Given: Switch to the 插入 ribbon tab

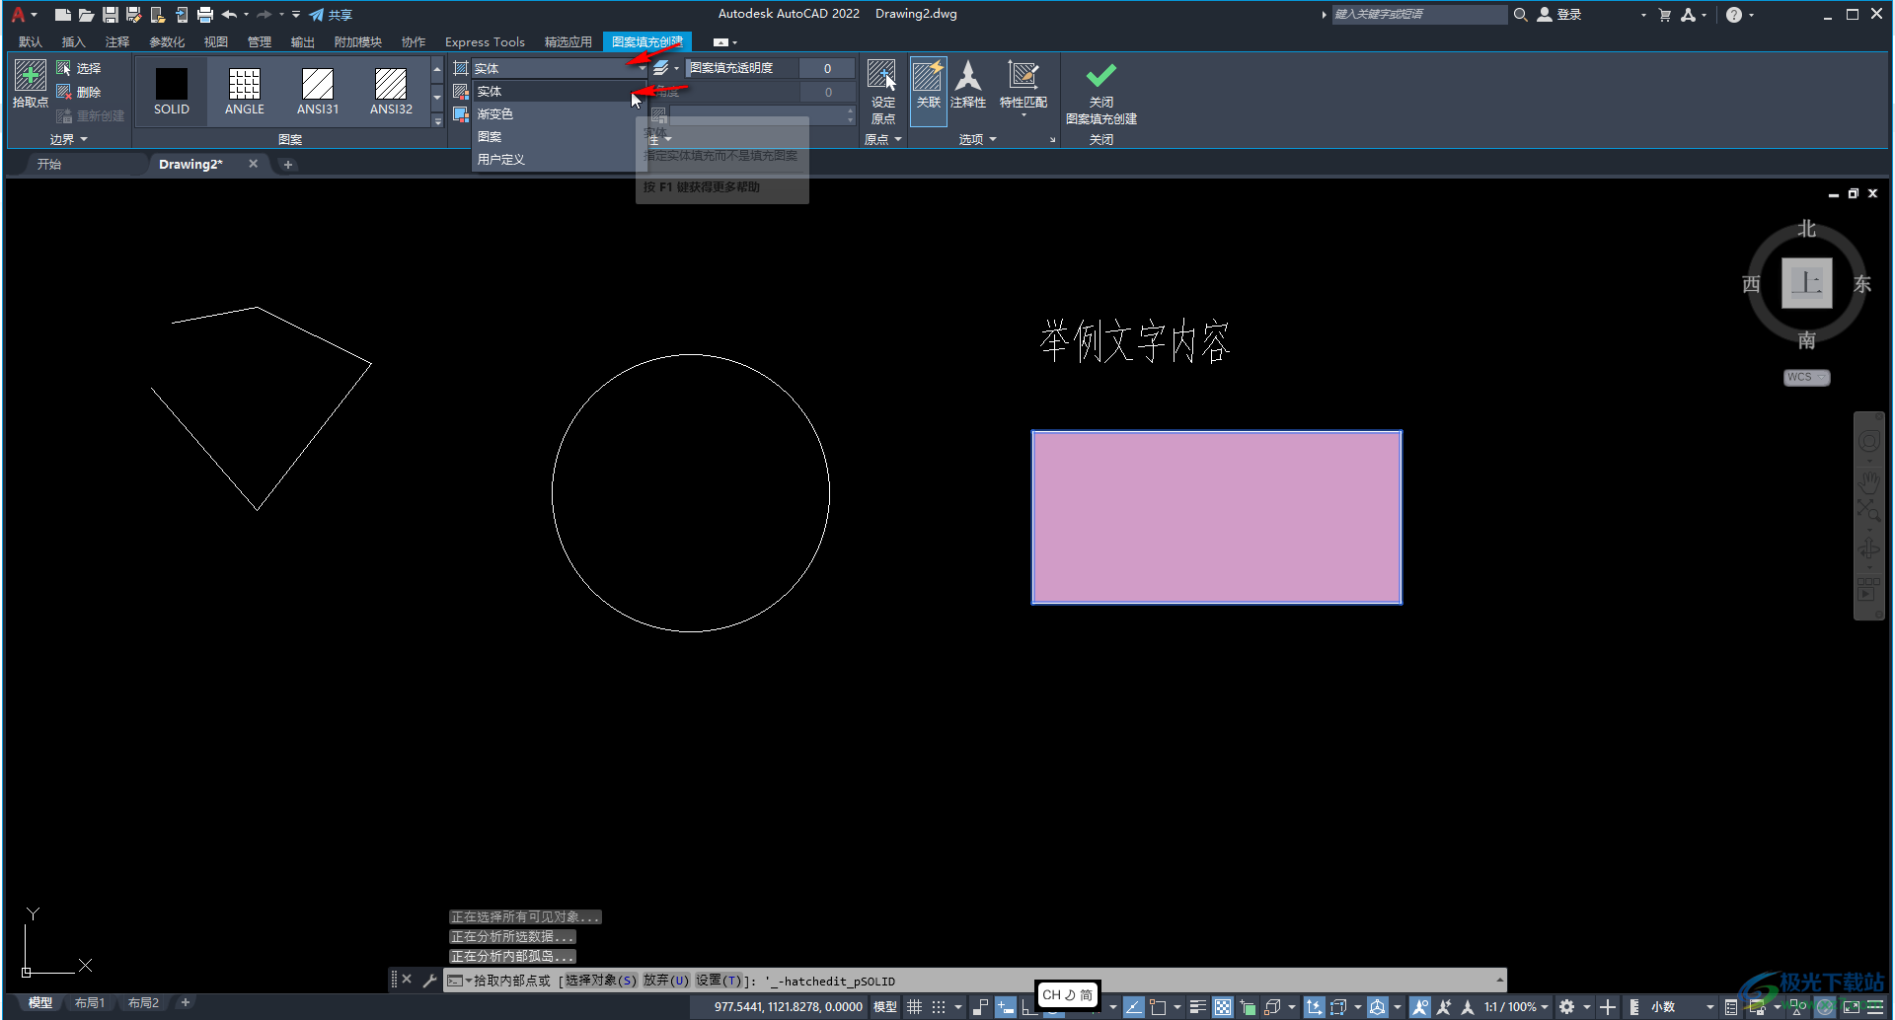Looking at the screenshot, I should [74, 41].
